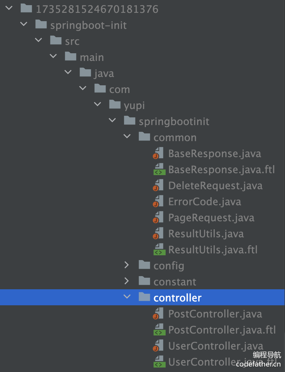Image resolution: width=285 pixels, height=372 pixels.
Task: Expand the config folder
Action: coord(127,265)
